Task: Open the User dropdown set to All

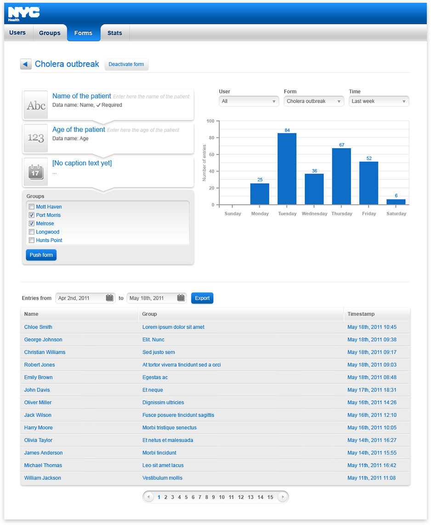Action: click(249, 101)
